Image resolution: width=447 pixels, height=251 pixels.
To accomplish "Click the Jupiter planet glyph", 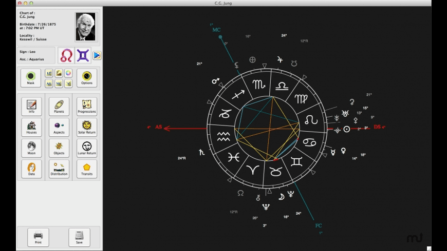I will tap(280, 59).
